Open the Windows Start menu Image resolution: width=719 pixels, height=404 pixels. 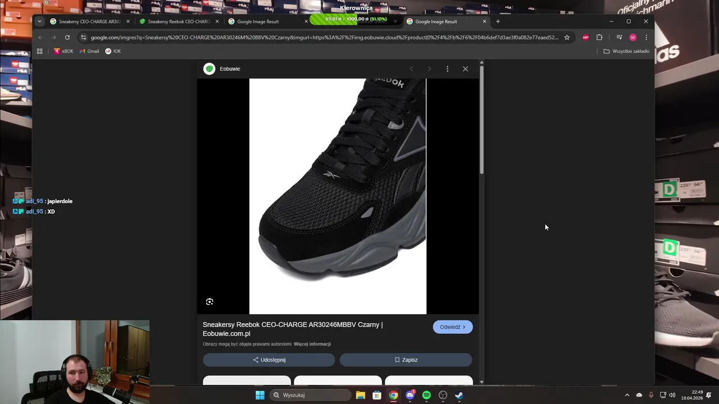click(x=260, y=395)
